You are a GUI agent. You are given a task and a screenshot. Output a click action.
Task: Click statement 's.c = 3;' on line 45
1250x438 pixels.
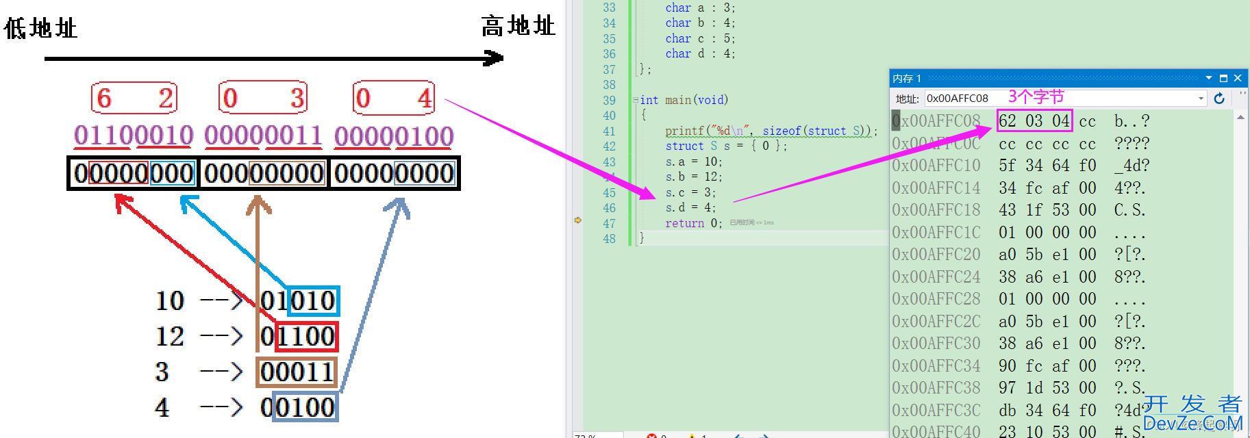(690, 192)
